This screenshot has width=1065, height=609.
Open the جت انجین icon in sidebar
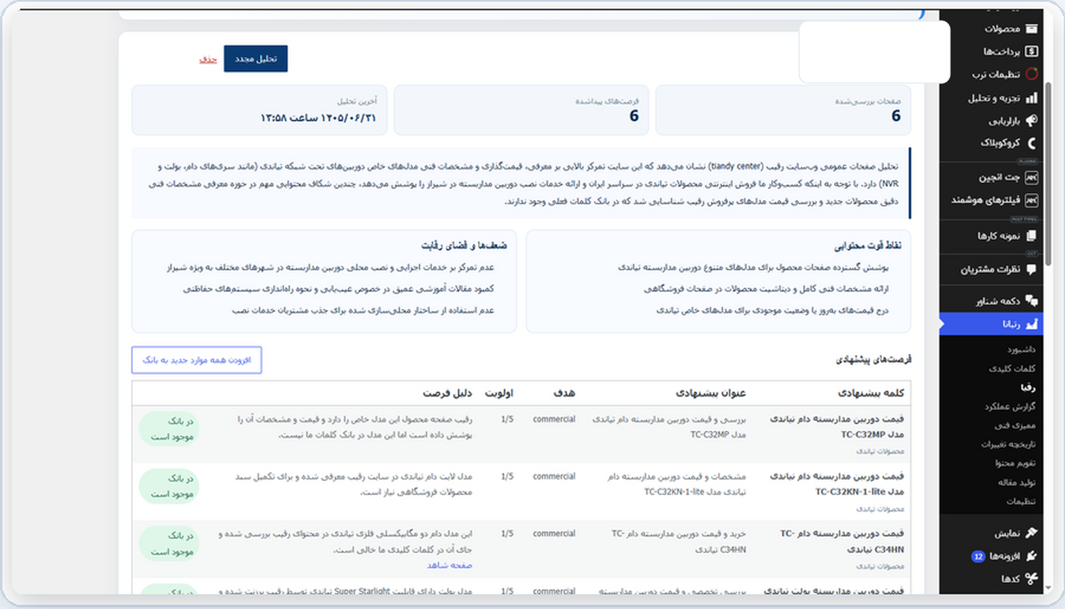tap(1031, 177)
